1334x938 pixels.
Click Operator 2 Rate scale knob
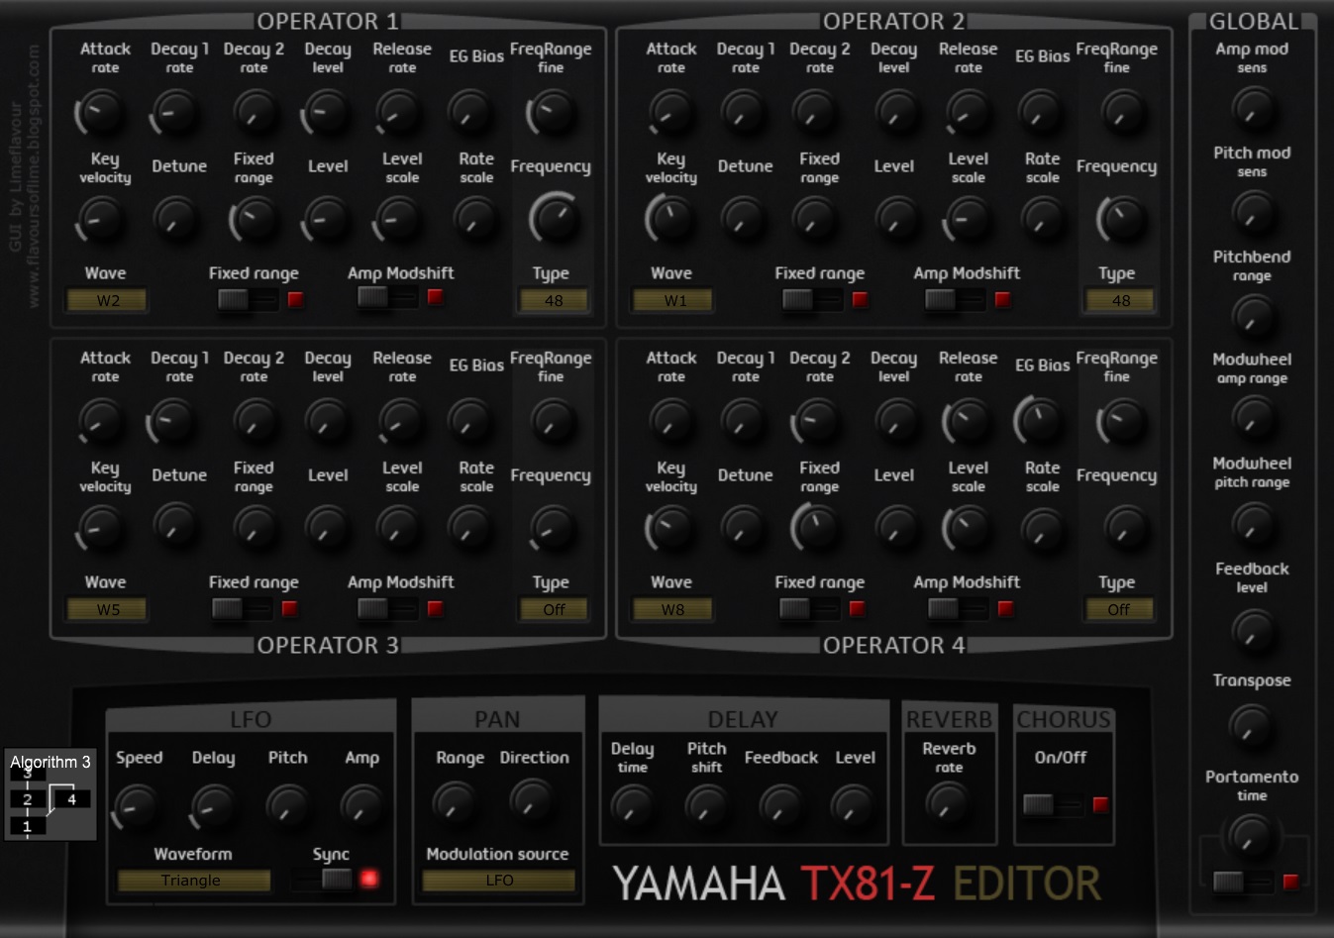click(x=1042, y=219)
